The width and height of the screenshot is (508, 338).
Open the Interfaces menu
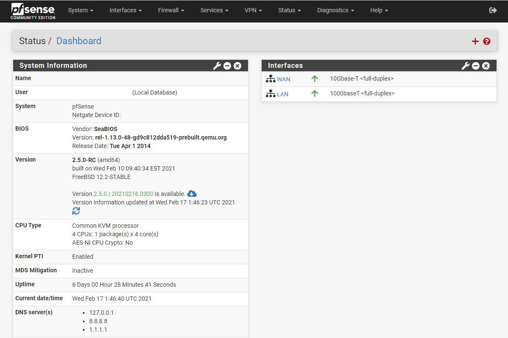(x=125, y=10)
